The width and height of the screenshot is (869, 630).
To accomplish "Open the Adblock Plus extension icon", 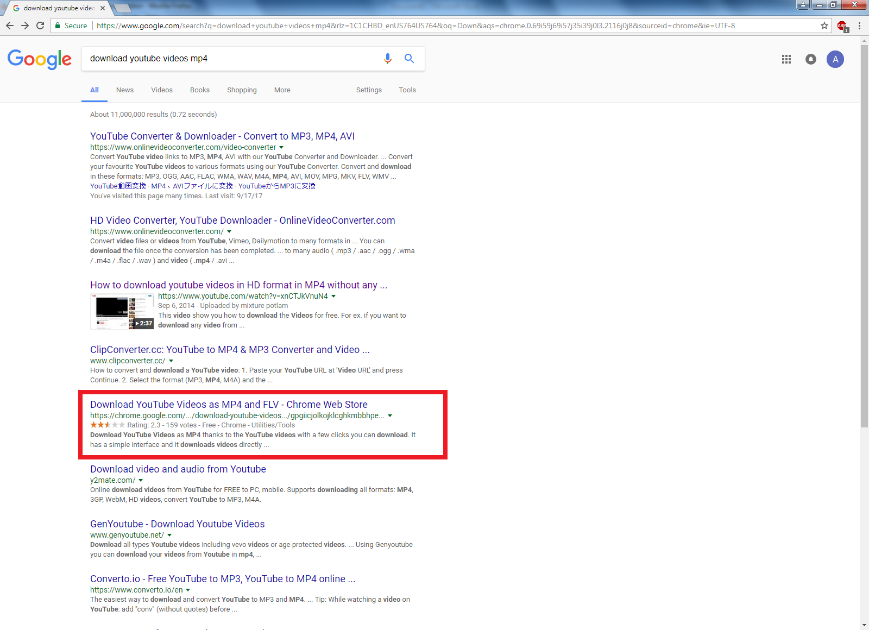I will tap(842, 26).
